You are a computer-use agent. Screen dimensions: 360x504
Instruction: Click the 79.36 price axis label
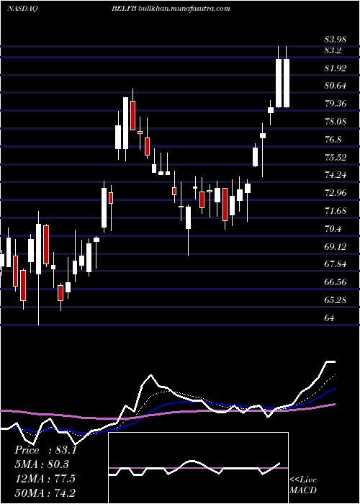coord(336,104)
